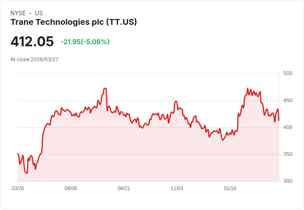Click the 300 y-axis label
This screenshot has height=210, width=304.
point(288,181)
